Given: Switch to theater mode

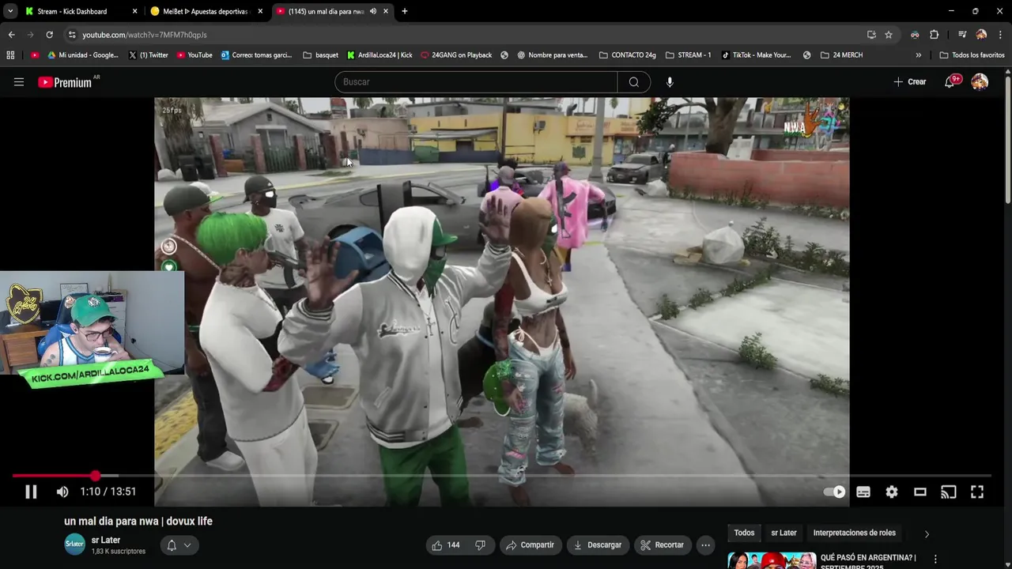Looking at the screenshot, I should click(920, 492).
